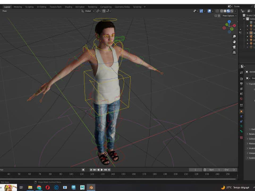Play the animation in reverse

click(98, 170)
